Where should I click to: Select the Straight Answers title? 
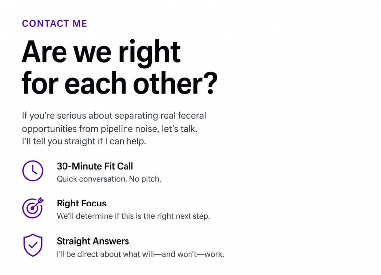click(93, 241)
